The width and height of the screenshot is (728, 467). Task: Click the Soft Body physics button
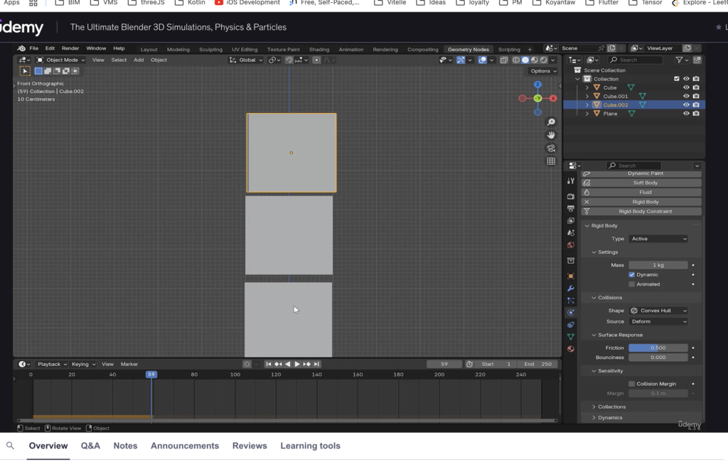(645, 183)
